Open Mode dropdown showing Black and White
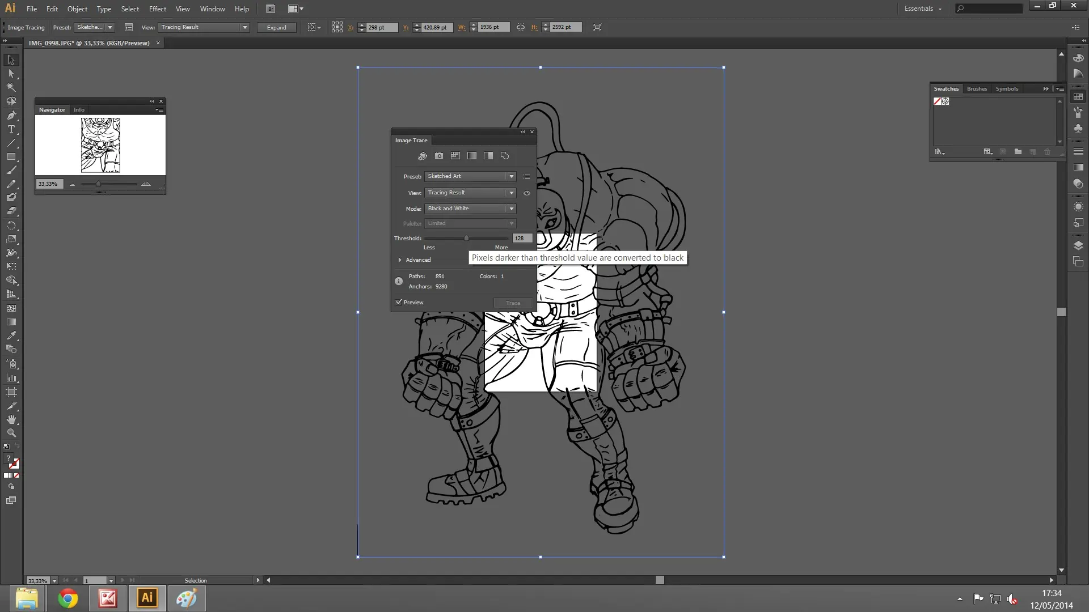Image resolution: width=1089 pixels, height=612 pixels. 470,209
